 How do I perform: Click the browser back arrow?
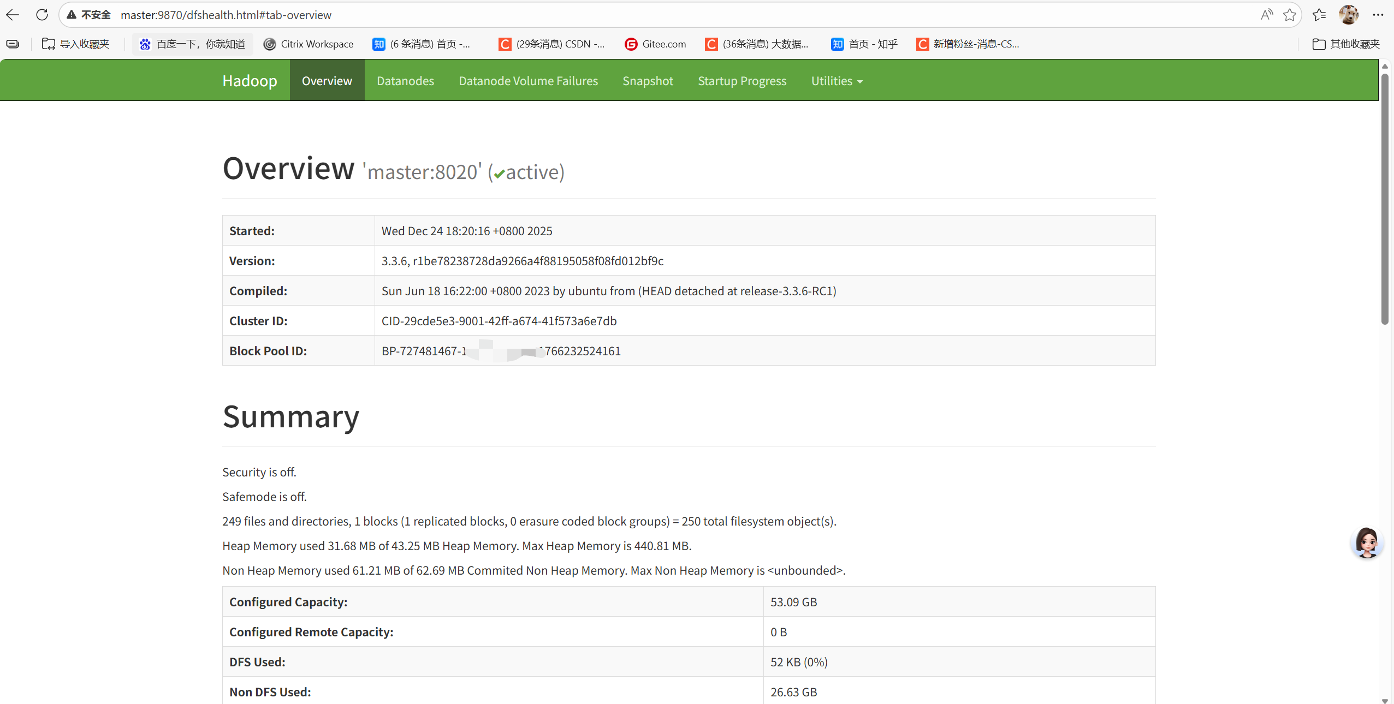click(x=13, y=15)
